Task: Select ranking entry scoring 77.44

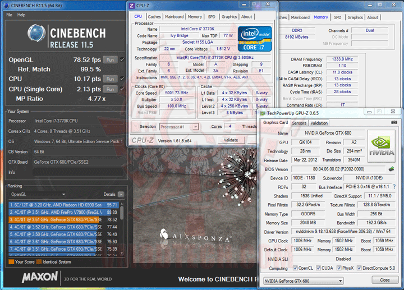Action: 63,227
